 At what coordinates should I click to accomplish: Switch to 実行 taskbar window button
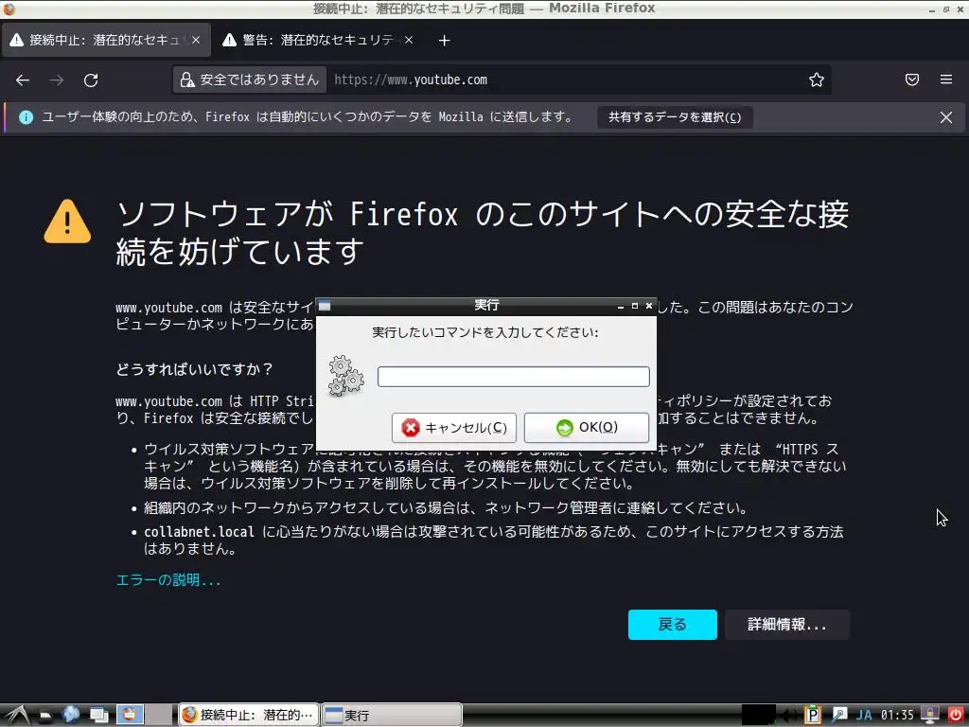coord(392,716)
